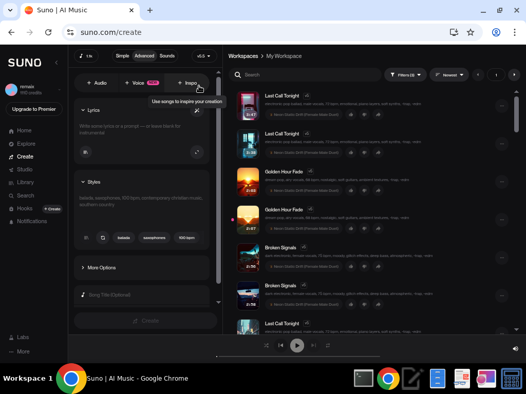526x394 pixels.
Task: Expand the lyrics editor to fullscreen
Action: point(197,152)
